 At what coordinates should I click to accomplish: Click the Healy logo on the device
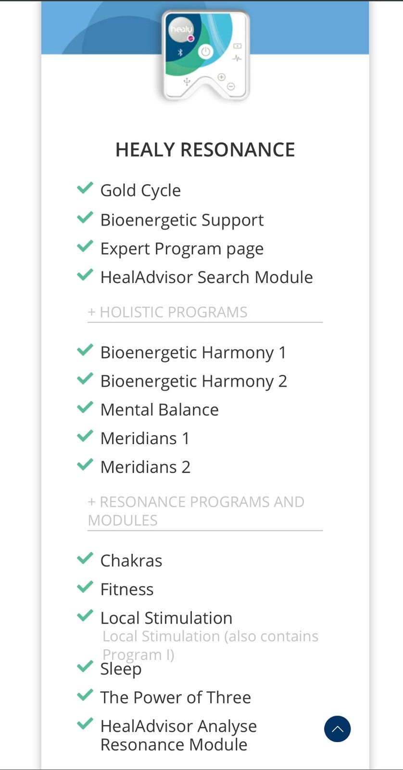click(181, 30)
